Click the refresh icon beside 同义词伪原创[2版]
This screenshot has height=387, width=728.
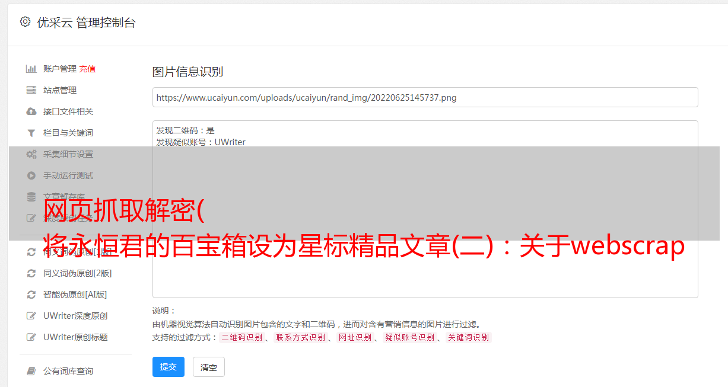pos(31,273)
